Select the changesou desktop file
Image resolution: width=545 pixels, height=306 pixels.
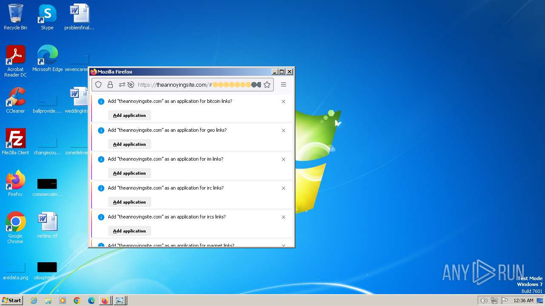click(x=47, y=146)
